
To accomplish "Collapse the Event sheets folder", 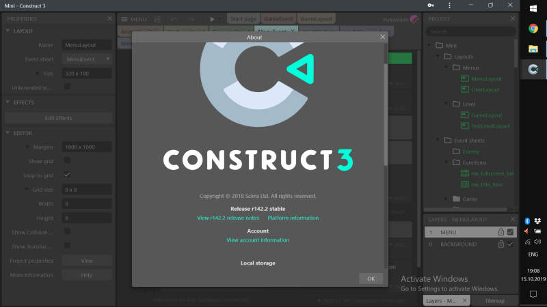I will (x=438, y=140).
